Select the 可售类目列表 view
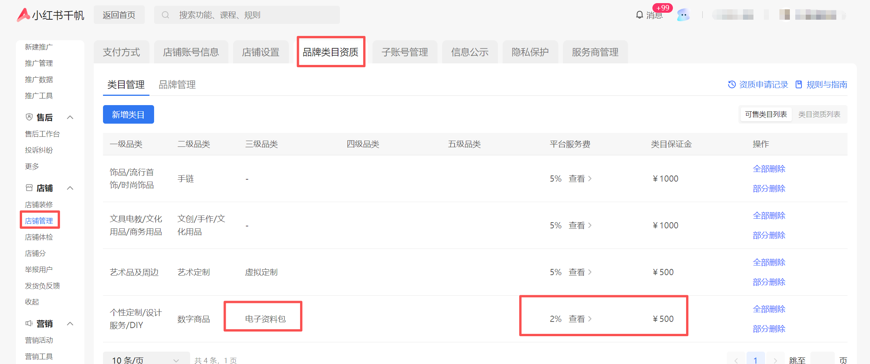Screen dimensions: 870x364 click(765, 114)
